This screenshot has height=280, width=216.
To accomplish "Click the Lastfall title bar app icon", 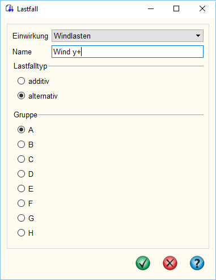I will [10, 9].
